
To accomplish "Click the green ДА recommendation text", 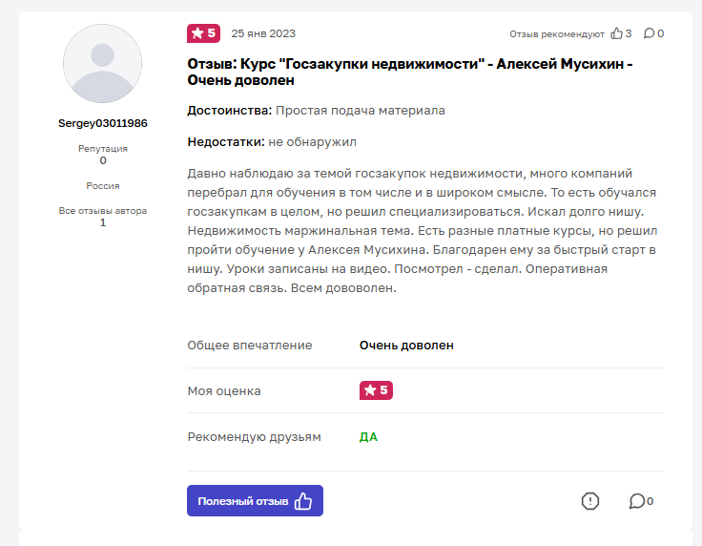I will click(x=368, y=437).
